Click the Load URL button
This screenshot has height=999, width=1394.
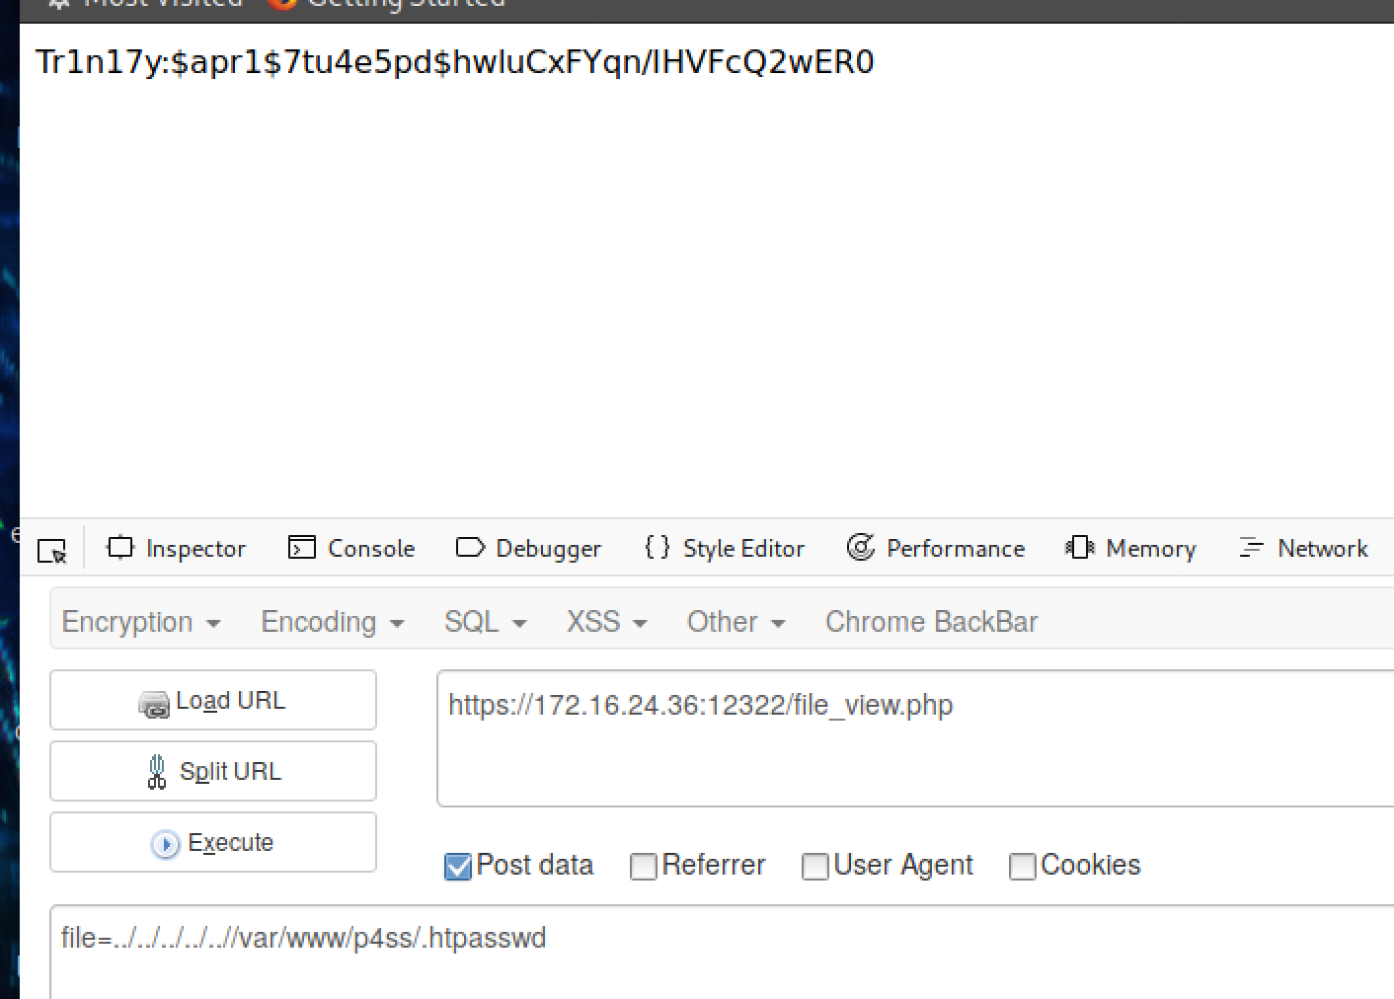coord(213,701)
